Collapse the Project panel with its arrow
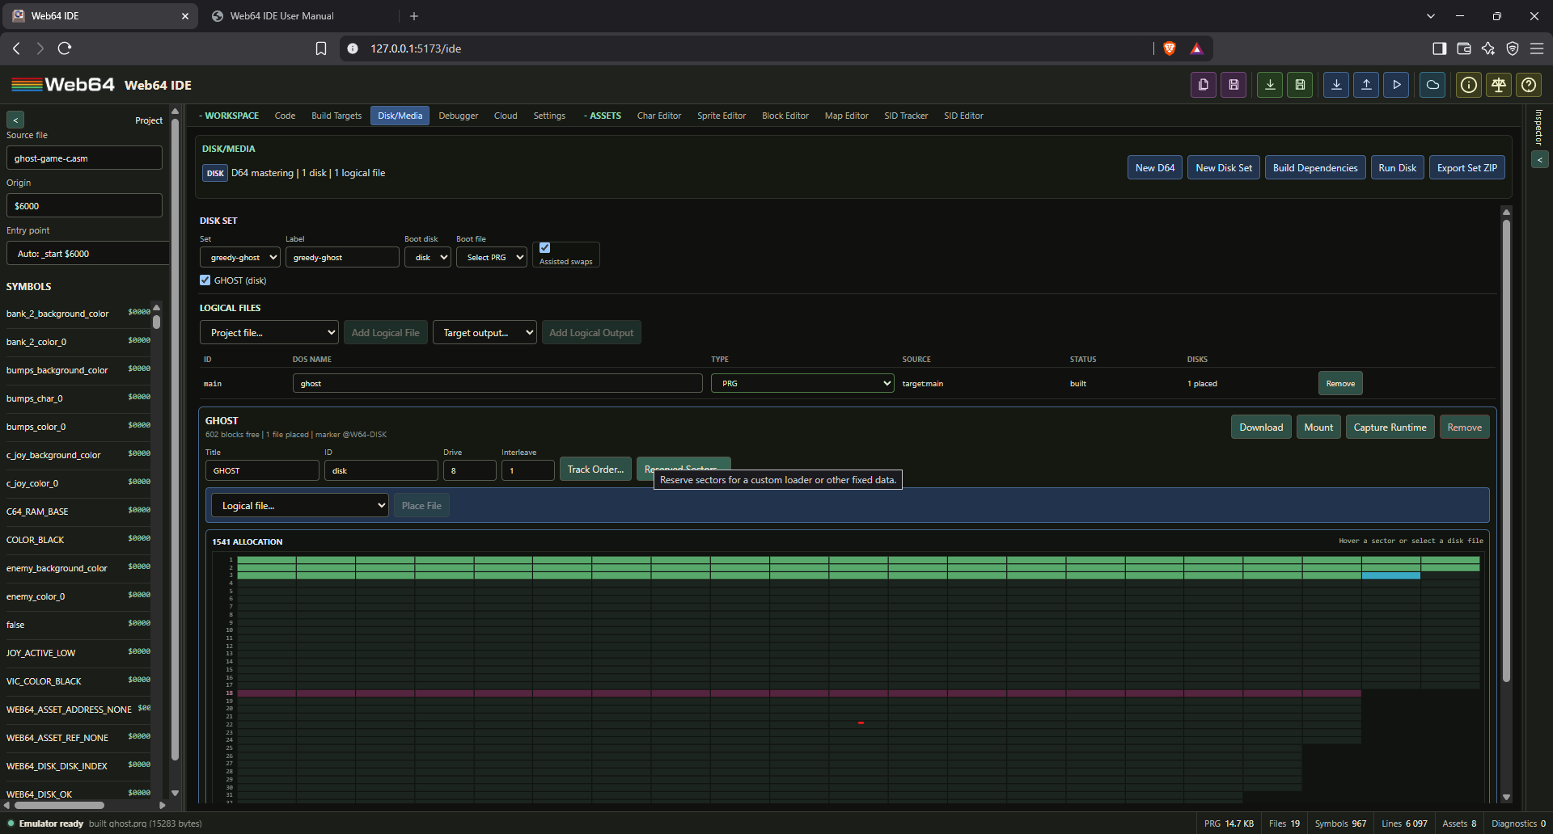This screenshot has width=1553, height=834. (15, 120)
